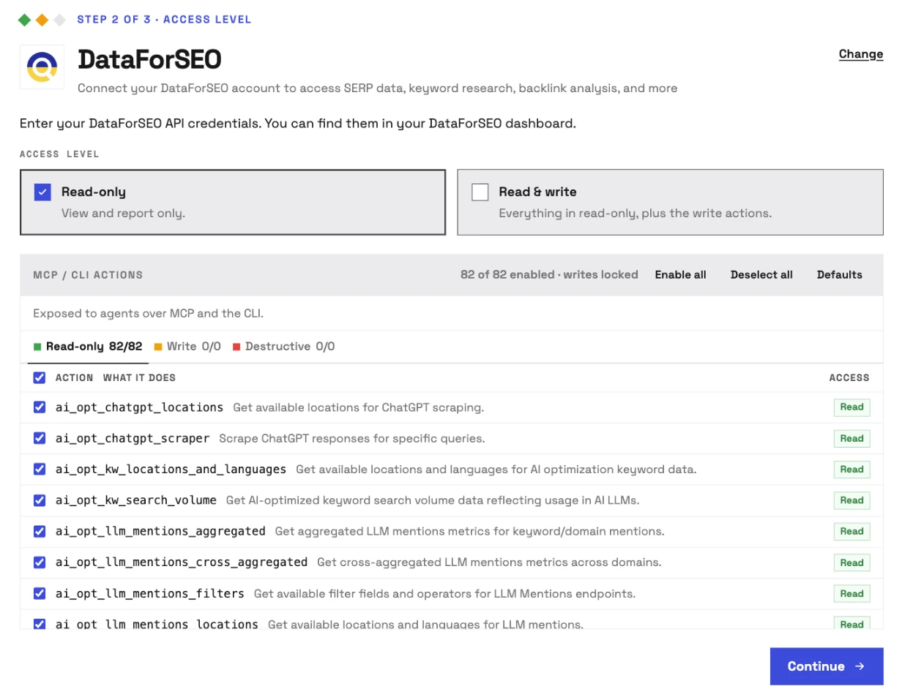Click the 'MCP / CLI ACTIONS' section header
Viewport: 902px width, 697px height.
coord(88,275)
